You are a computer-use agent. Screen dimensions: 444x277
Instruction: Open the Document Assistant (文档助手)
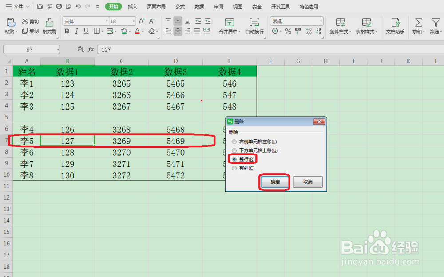coord(395,26)
